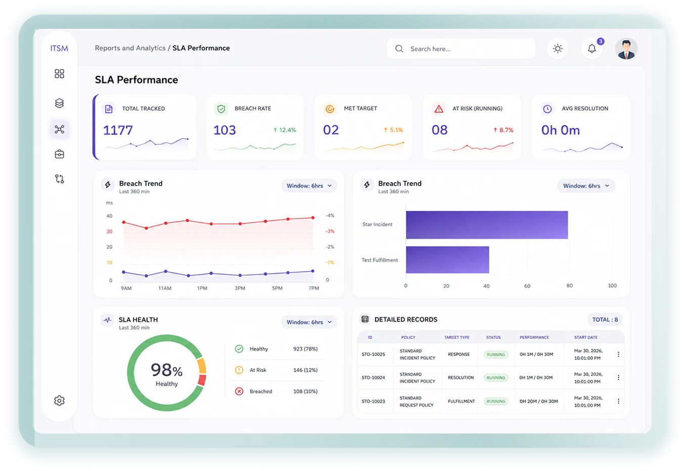Viewport: 685px width, 471px height.
Task: Click the Test Fulfillment bar
Action: pyautogui.click(x=447, y=260)
